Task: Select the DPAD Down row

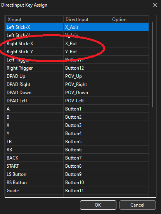Action: click(x=77, y=93)
